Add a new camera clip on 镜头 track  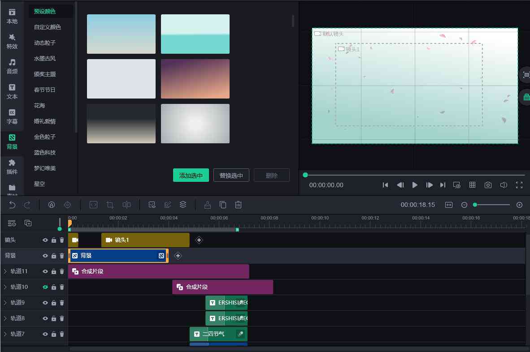pos(199,240)
